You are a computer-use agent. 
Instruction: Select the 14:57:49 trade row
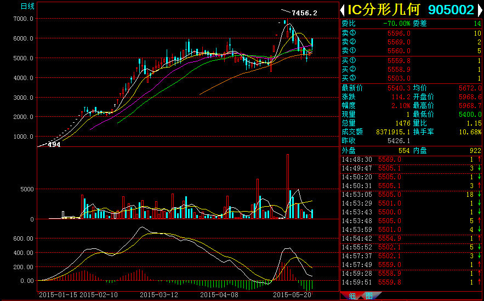coord(412,265)
